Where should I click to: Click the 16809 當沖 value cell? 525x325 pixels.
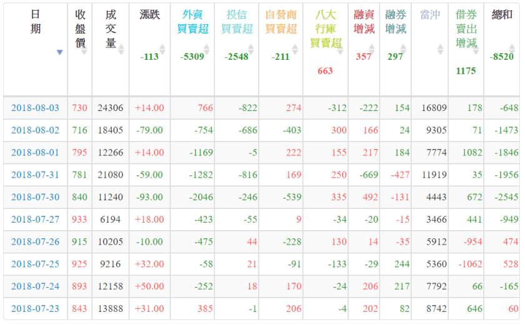pos(434,108)
